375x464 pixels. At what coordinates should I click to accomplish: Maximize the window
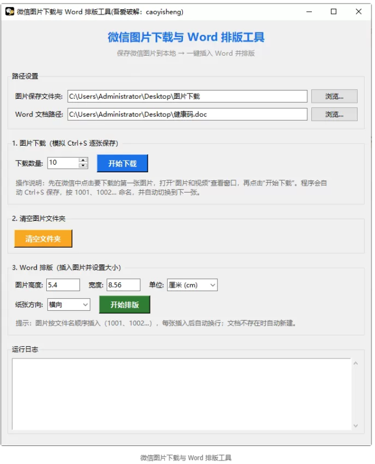point(334,12)
